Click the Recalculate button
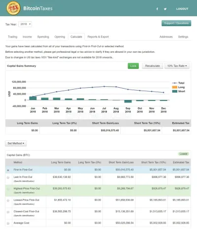The image size is (197, 232). pyautogui.click(x=153, y=66)
